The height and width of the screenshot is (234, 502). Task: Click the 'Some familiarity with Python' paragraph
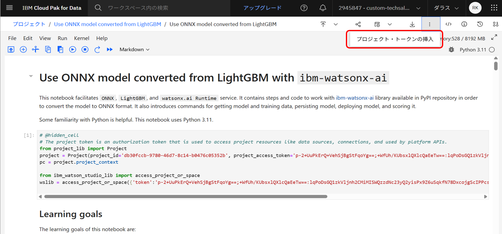(126, 120)
